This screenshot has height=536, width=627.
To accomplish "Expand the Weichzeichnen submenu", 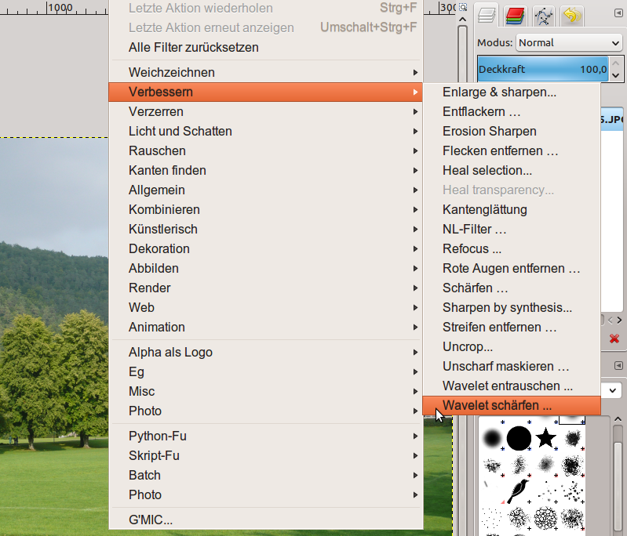I will coord(265,73).
